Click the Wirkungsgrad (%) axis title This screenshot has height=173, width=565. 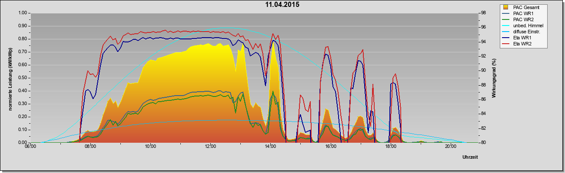[494, 78]
